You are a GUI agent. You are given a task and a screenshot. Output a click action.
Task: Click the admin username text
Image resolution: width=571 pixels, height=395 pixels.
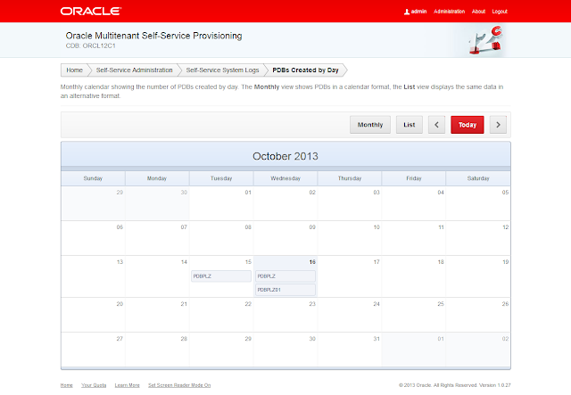coord(418,12)
